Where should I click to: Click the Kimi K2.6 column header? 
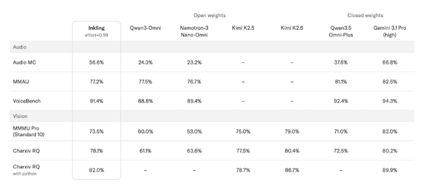pyautogui.click(x=292, y=28)
